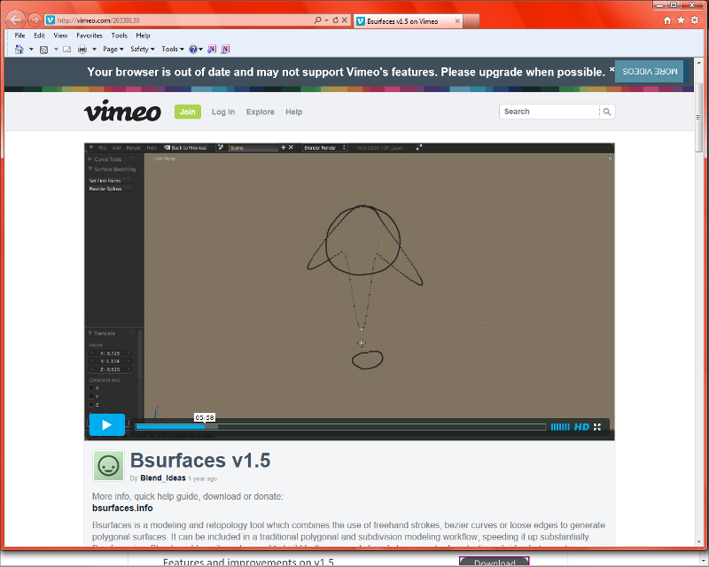This screenshot has width=709, height=567.
Task: Expand the Help icon dropdown arrow
Action: coord(201,50)
